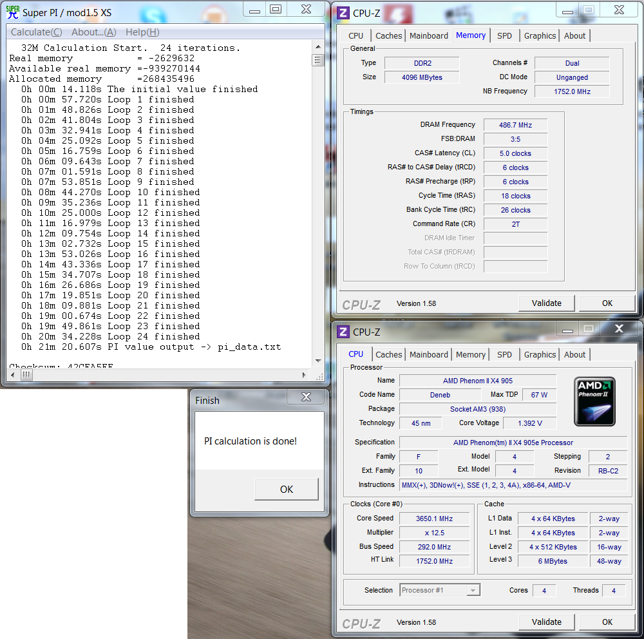Screen dimensions: 644x639
Task: Click the CPU-Z Memory window title icon
Action: click(x=343, y=13)
